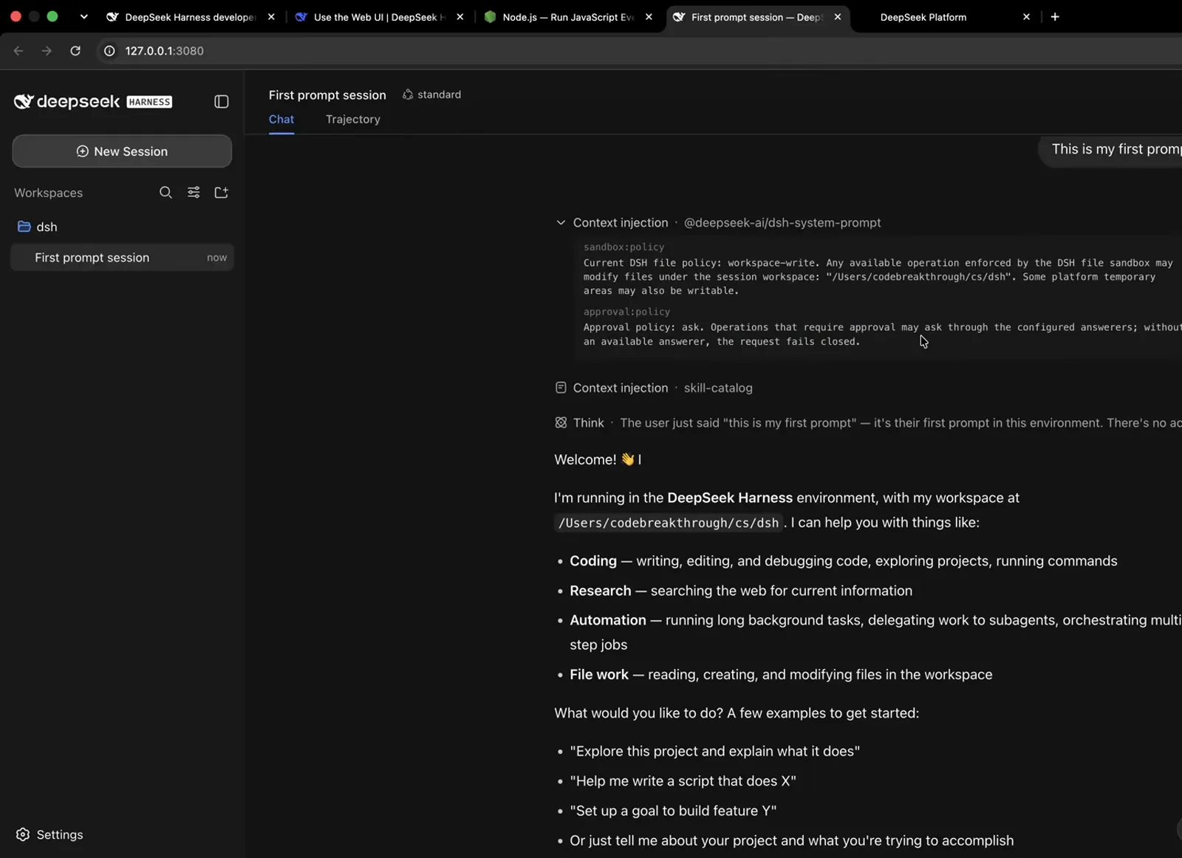Viewport: 1182px width, 858px height.
Task: Expand the skill-catalog context injection
Action: [653, 388]
